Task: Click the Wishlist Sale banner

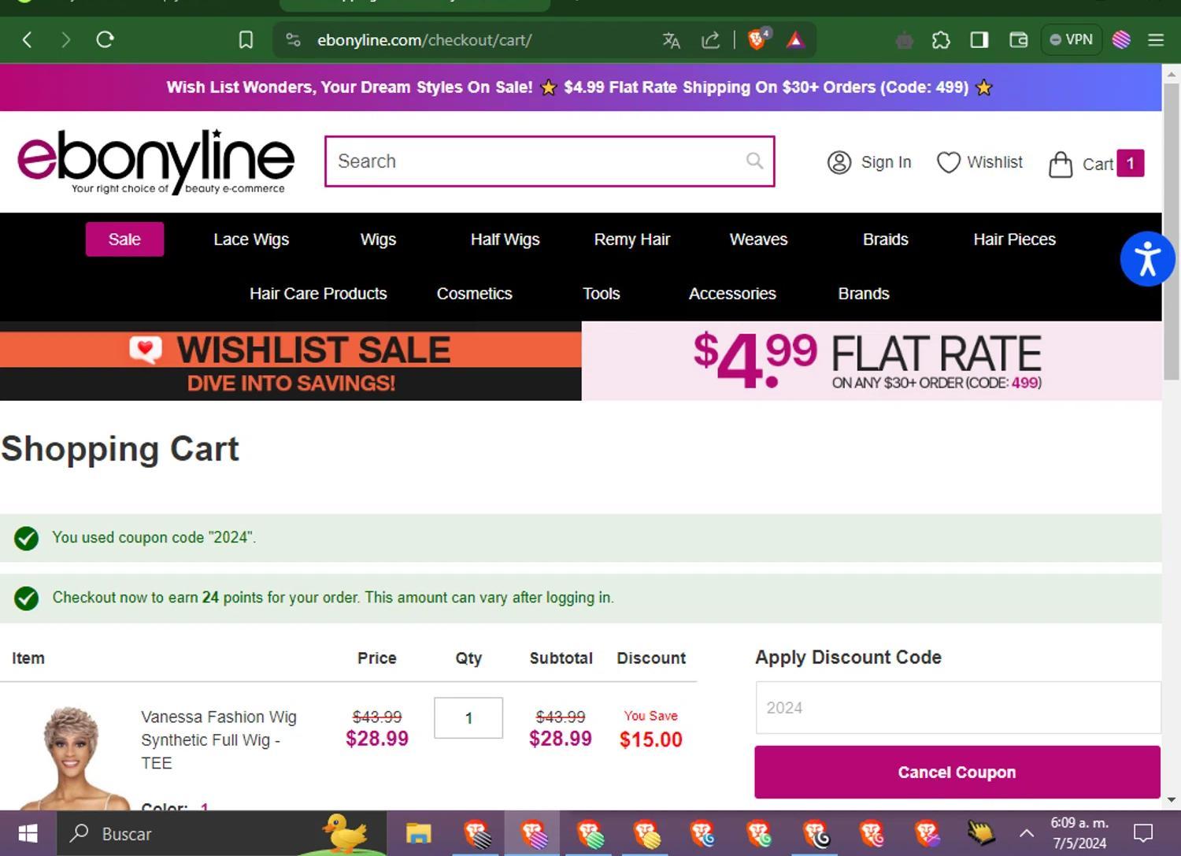Action: (291, 361)
